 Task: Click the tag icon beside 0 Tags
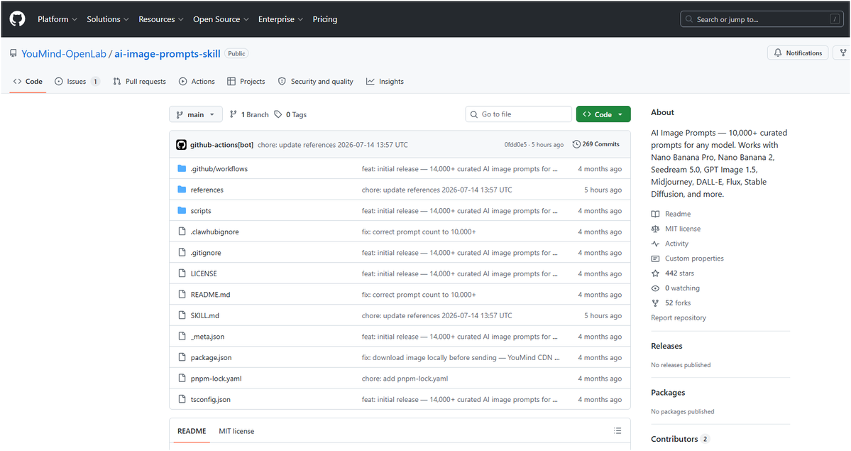point(278,114)
